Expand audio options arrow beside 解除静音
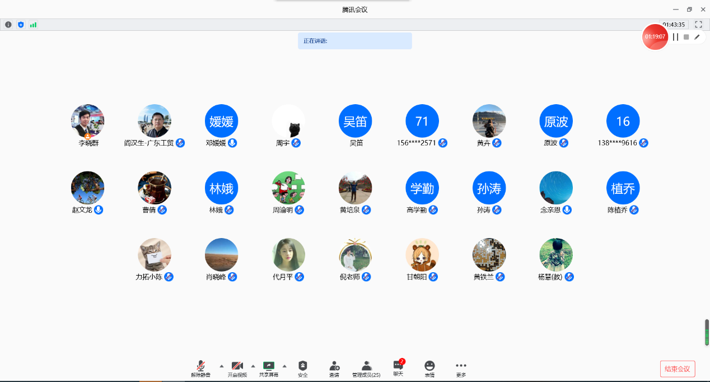This screenshot has height=382, width=710. point(221,366)
